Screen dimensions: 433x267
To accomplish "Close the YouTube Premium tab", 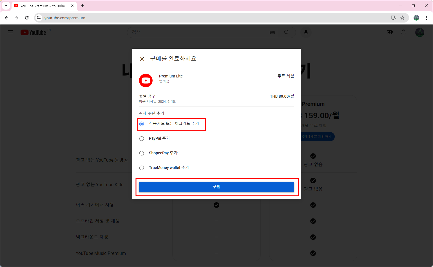I will (72, 6).
